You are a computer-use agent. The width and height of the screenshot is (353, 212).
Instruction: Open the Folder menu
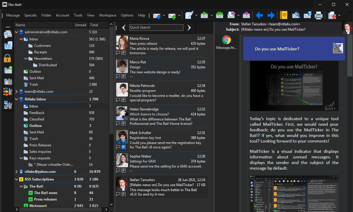click(x=46, y=15)
